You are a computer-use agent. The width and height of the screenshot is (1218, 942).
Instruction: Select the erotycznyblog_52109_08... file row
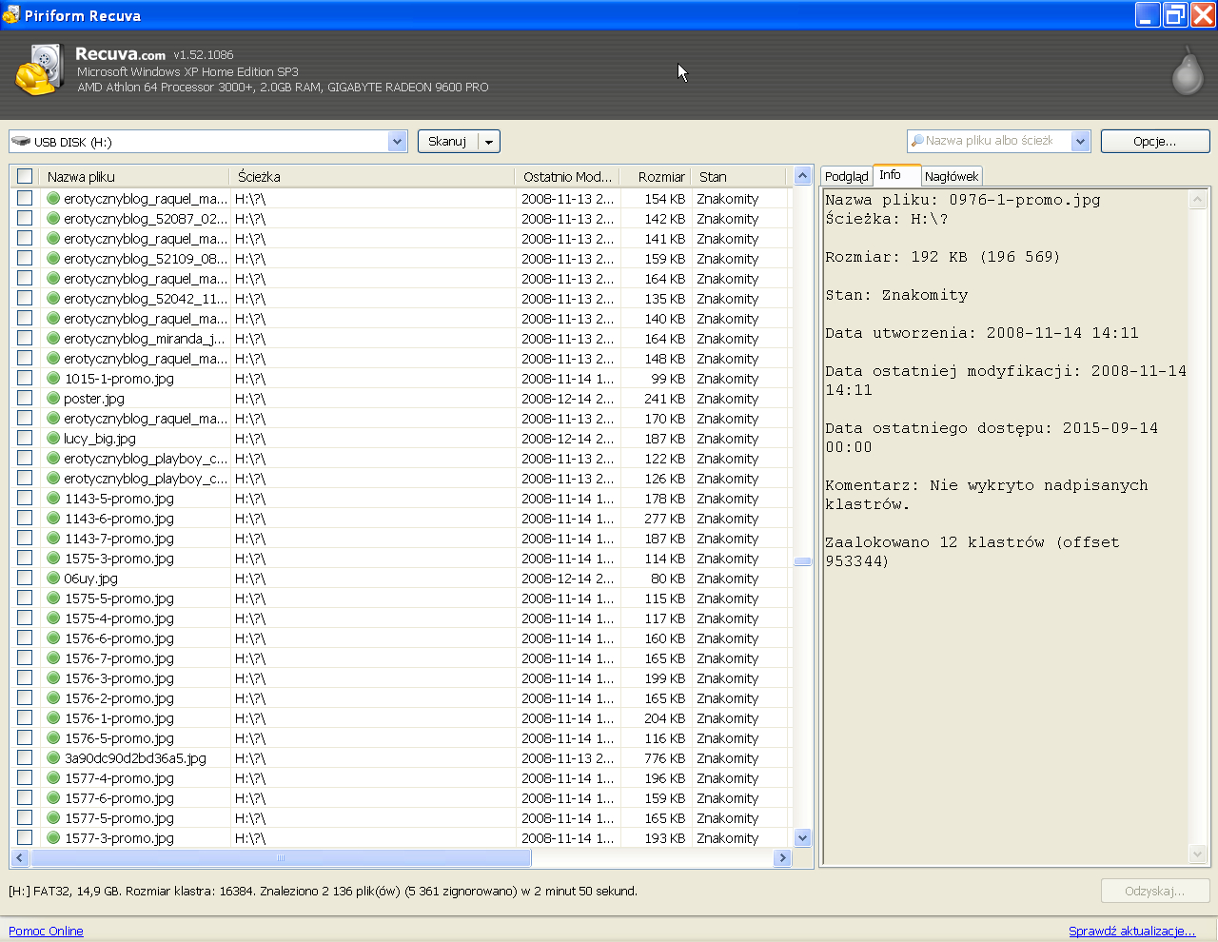pos(401,259)
